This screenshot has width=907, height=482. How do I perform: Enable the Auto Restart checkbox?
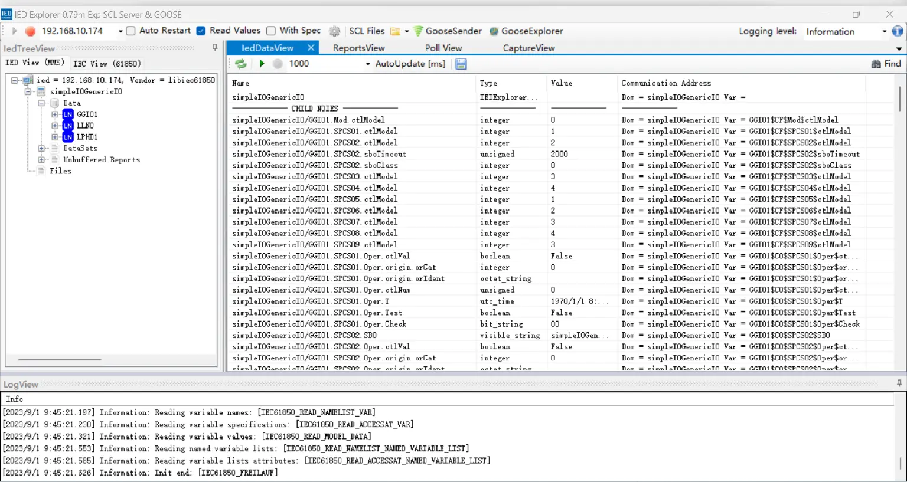[131, 31]
